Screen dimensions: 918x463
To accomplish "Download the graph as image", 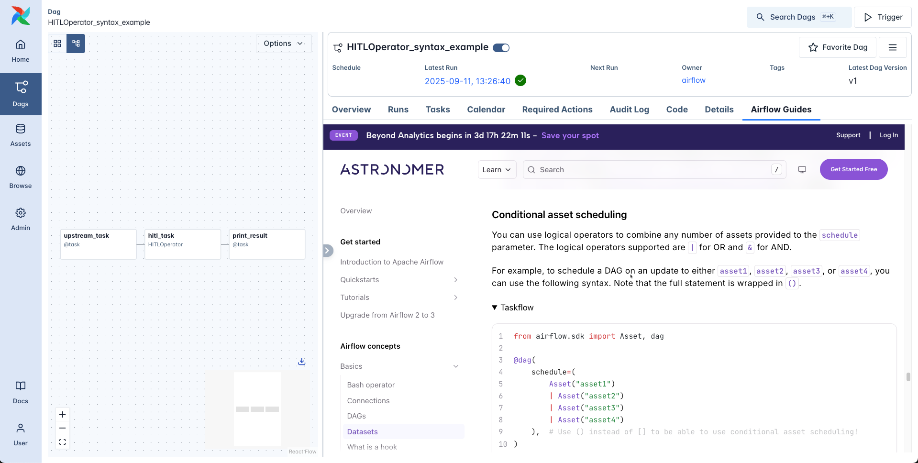I will coord(302,362).
